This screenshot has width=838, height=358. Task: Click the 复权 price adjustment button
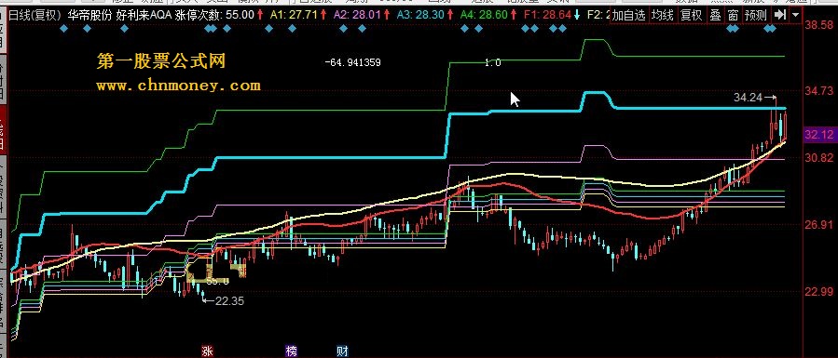pyautogui.click(x=691, y=15)
